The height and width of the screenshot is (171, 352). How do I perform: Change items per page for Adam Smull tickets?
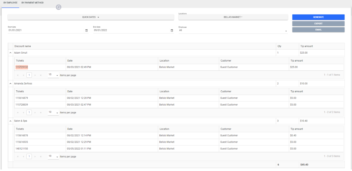(53, 75)
